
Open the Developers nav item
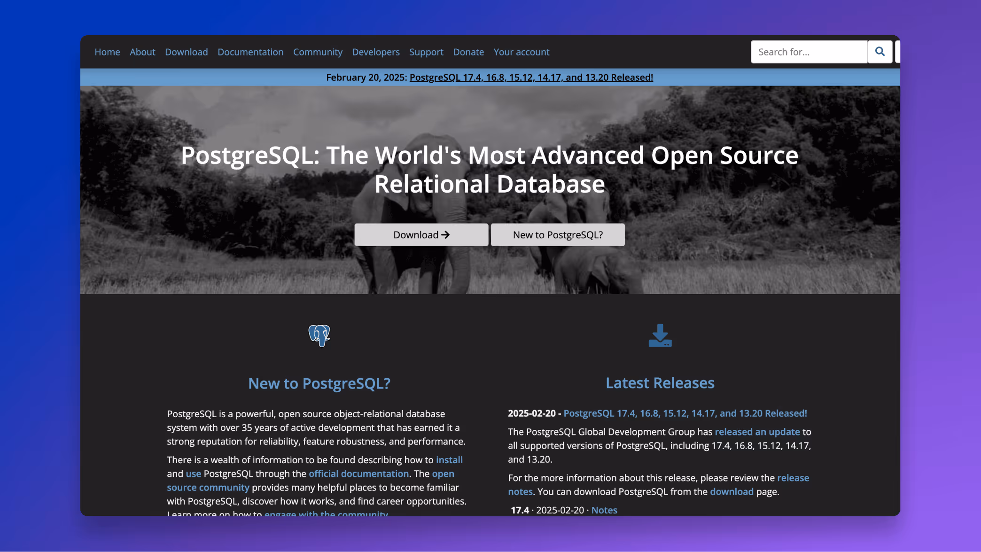pyautogui.click(x=376, y=52)
